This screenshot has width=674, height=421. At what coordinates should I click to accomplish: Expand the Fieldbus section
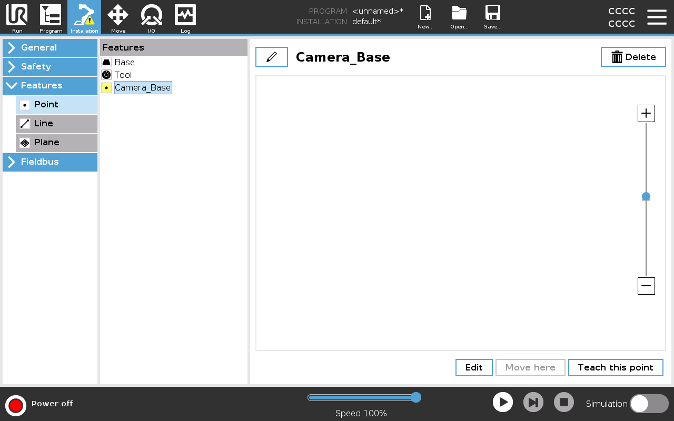[50, 162]
